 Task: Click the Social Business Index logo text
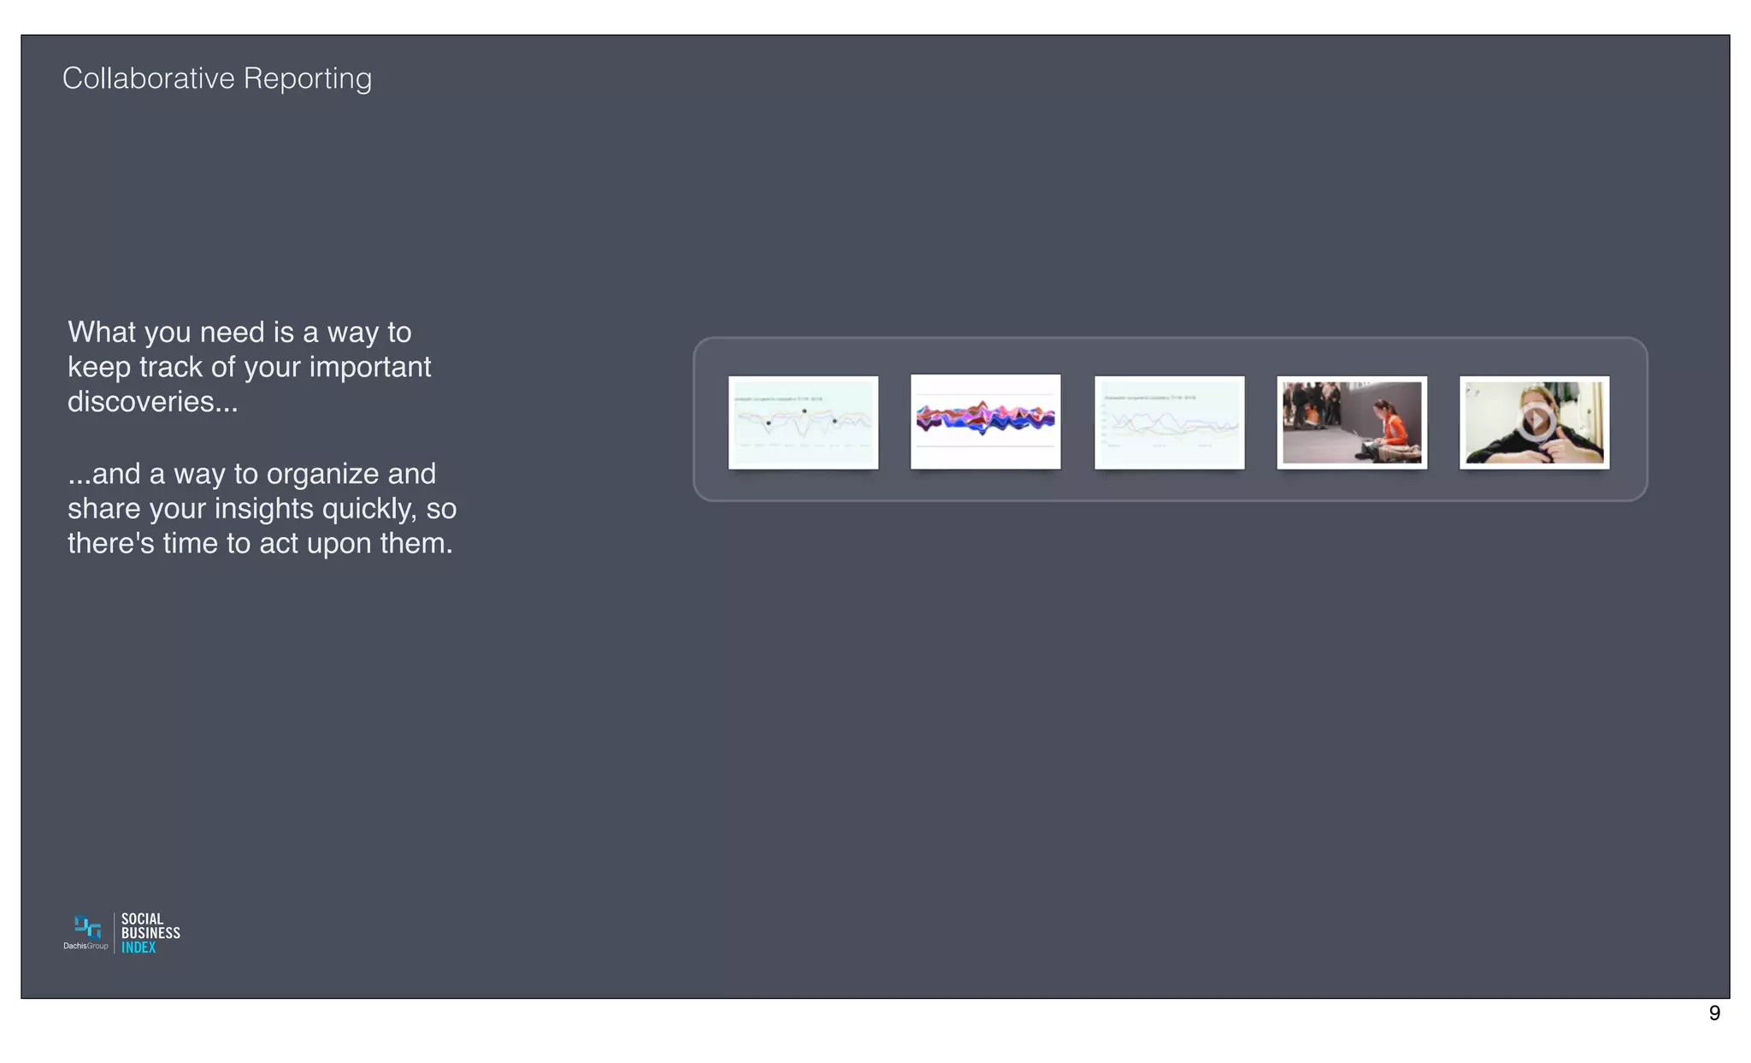[150, 933]
